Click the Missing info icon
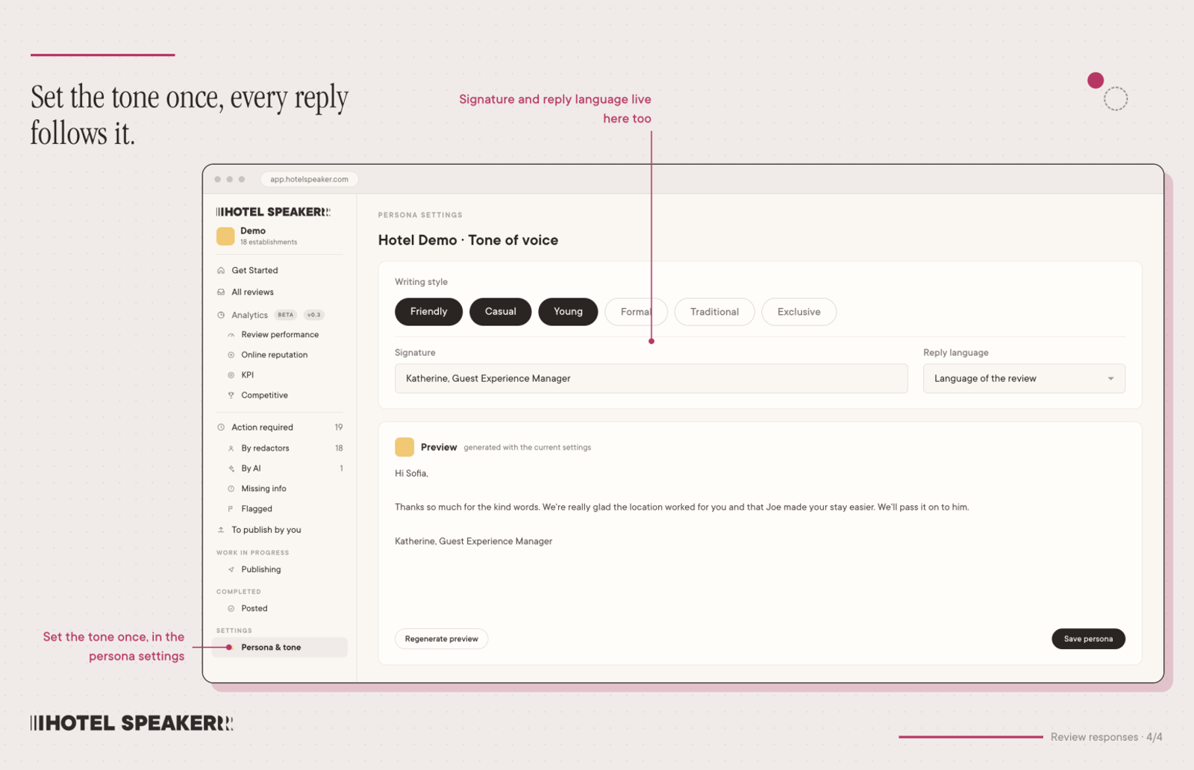This screenshot has width=1194, height=770. tap(231, 489)
